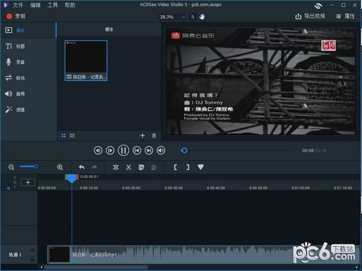Screen dimensions: 362x271
Task: Delete selected media with trash icon
Action: click(x=154, y=136)
